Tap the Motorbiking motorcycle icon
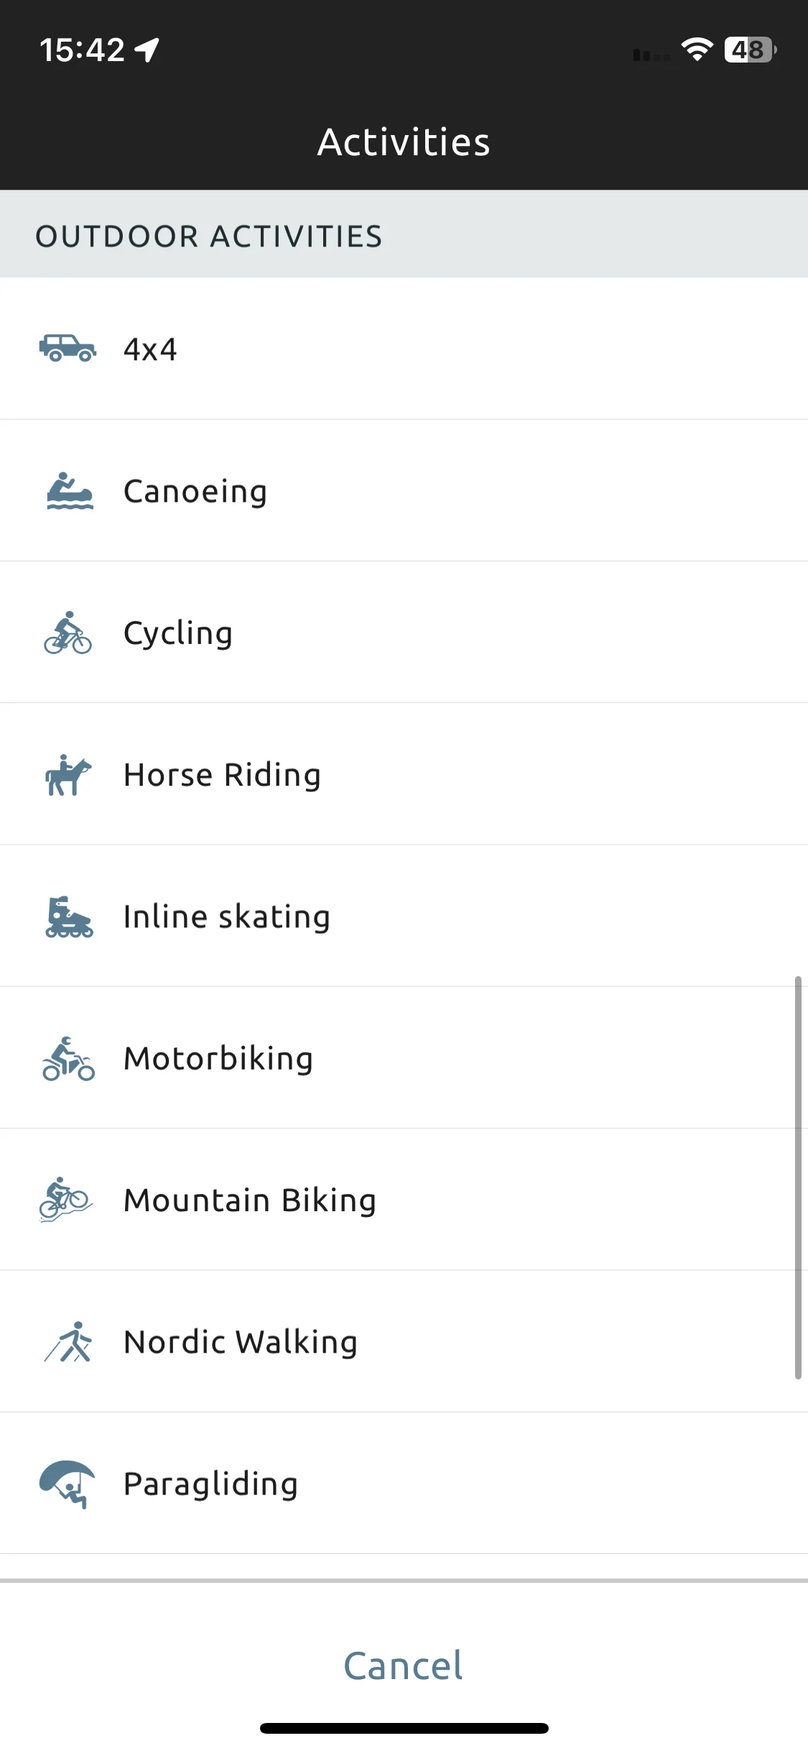 click(x=68, y=1058)
